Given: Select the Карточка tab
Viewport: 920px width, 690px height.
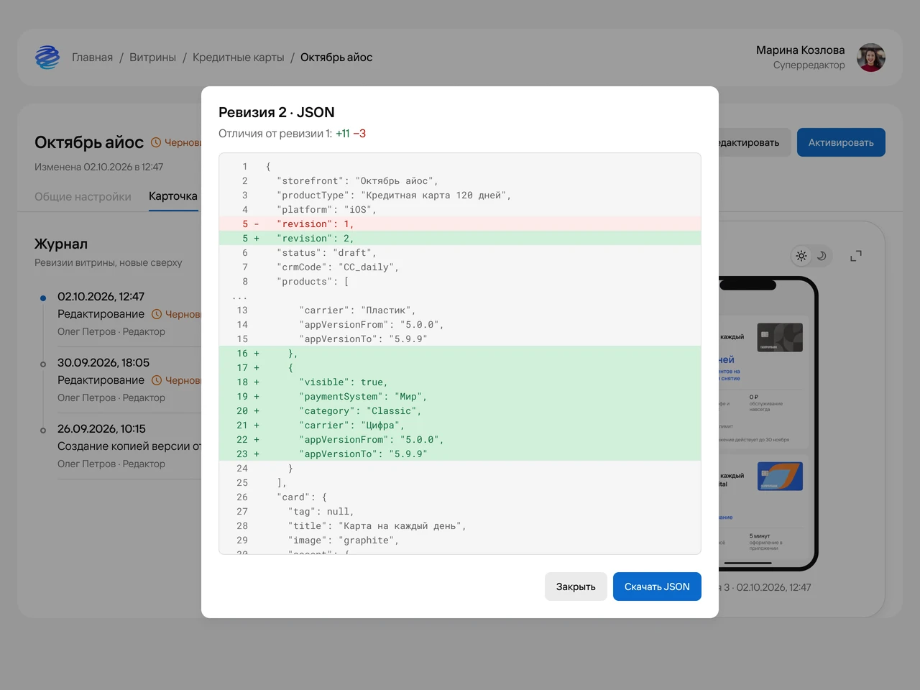Looking at the screenshot, I should 173,196.
